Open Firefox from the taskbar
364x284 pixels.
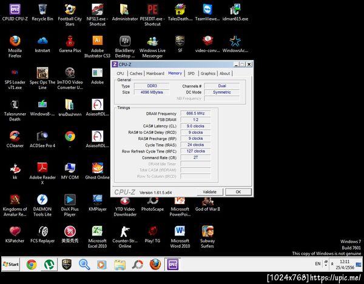click(x=155, y=264)
